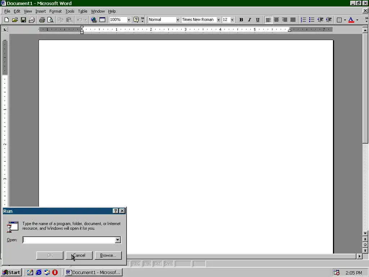Screen dimensions: 369x277
Task: Launch Internet Explorer from Quick Launch
Action: tap(39, 273)
